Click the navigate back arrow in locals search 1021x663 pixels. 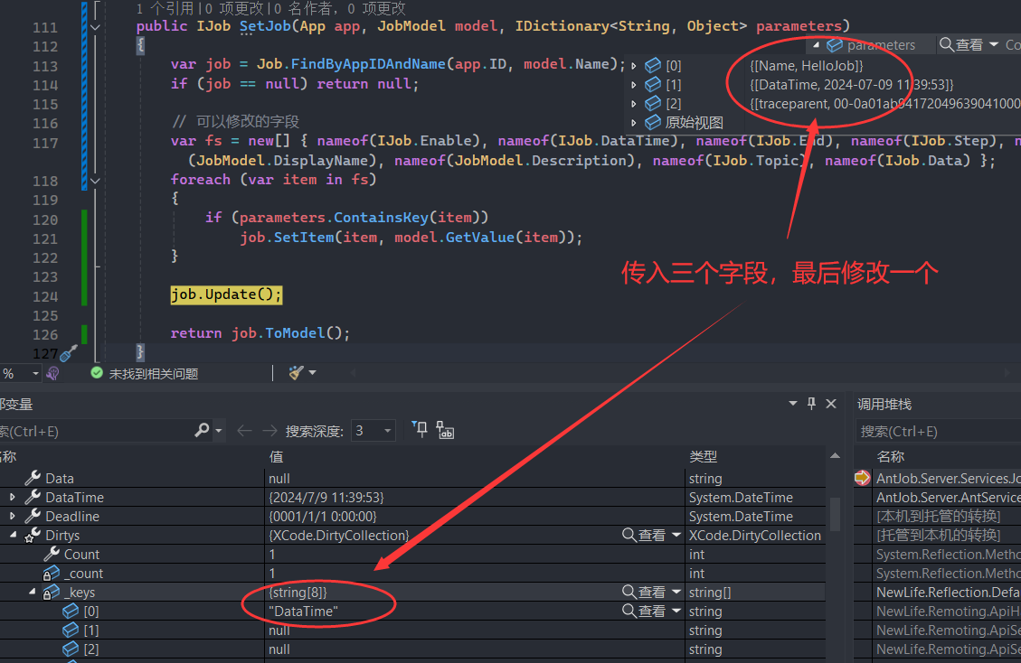(x=244, y=431)
